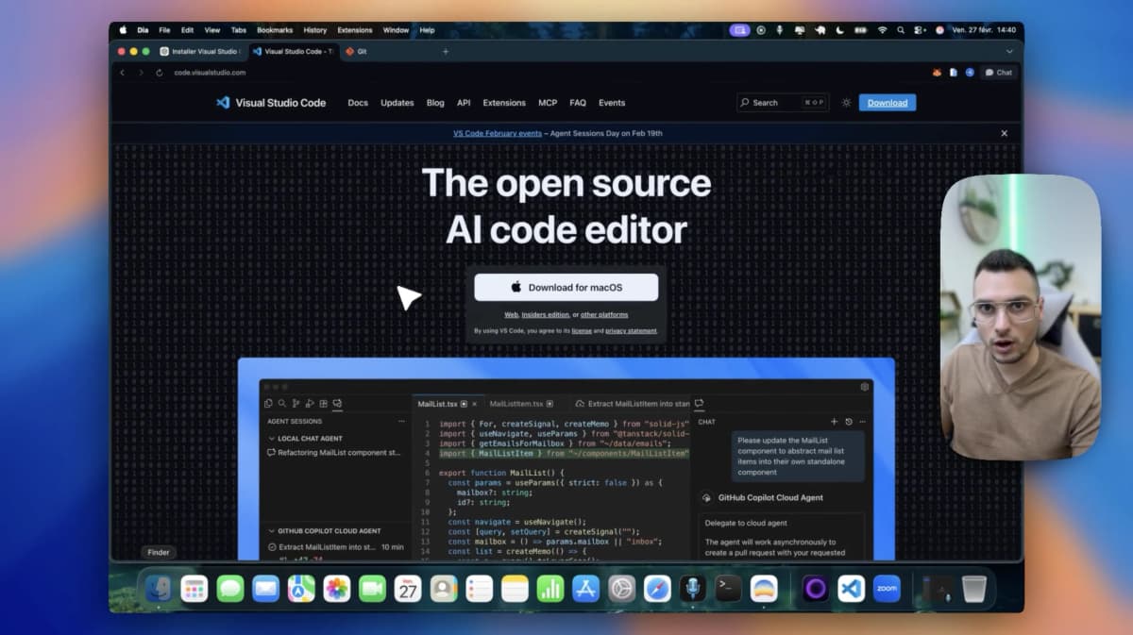Image resolution: width=1133 pixels, height=635 pixels.
Task: Open Zoom from the dock
Action: click(x=887, y=589)
